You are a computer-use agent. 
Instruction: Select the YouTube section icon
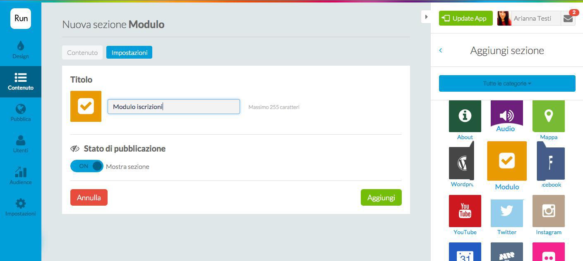pos(465,211)
